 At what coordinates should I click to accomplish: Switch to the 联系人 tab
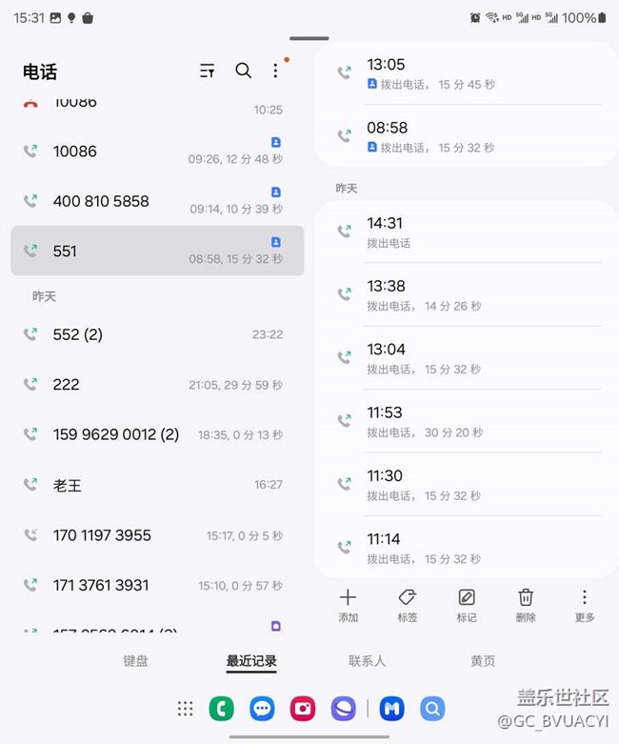point(368,661)
